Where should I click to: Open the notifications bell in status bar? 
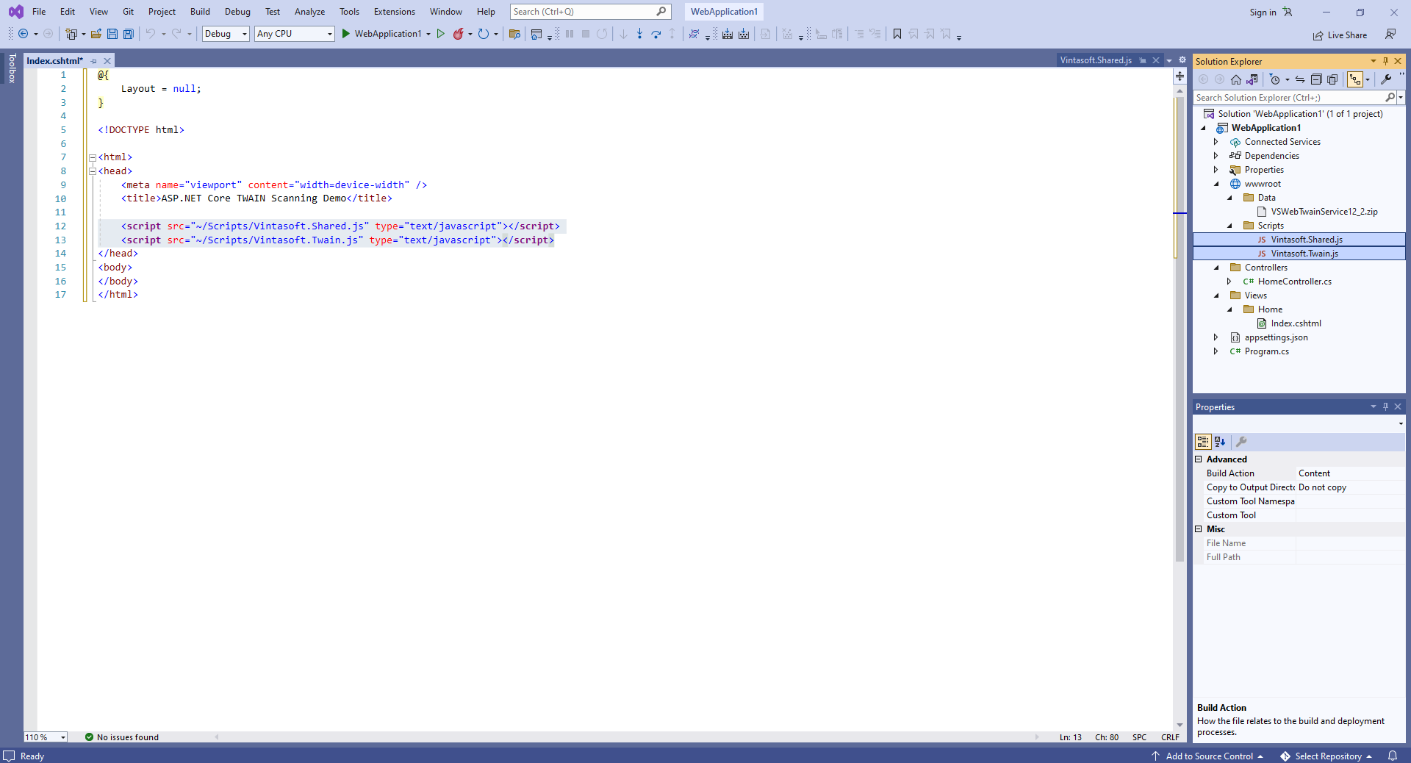point(1392,756)
